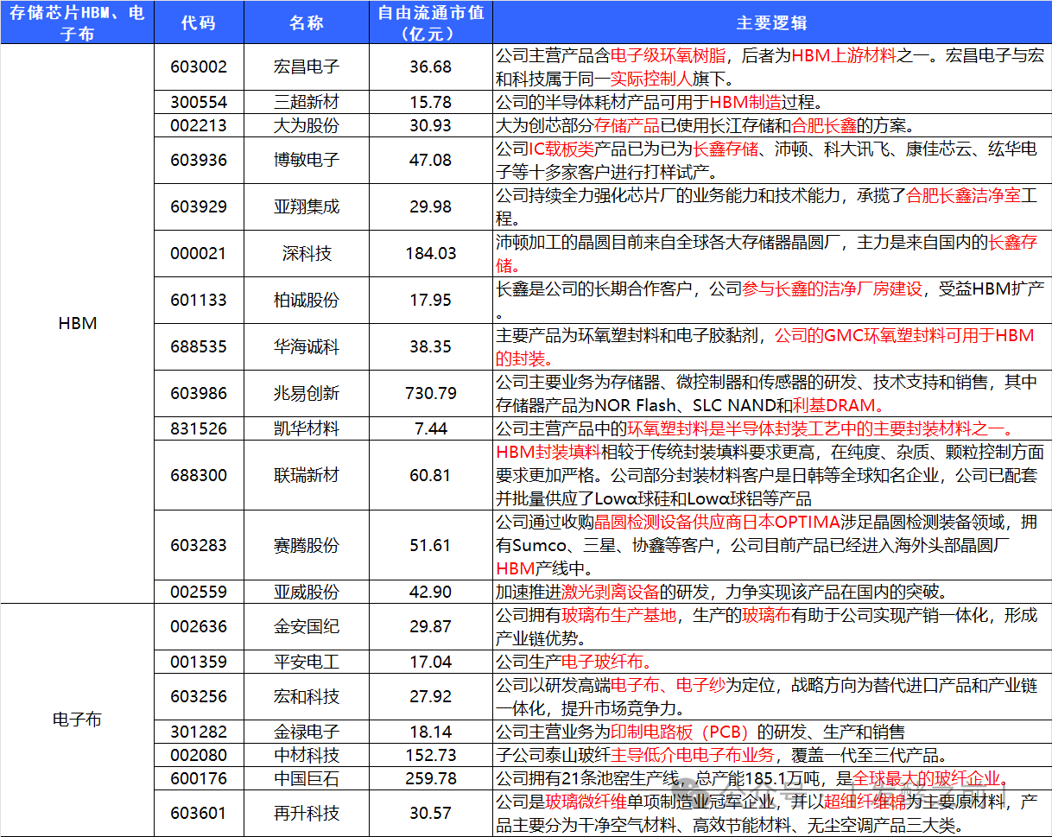Click the name "亚威股份"
This screenshot has height=837, width=1052.
pos(307,592)
